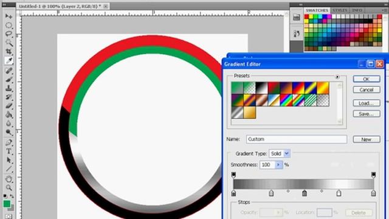Select the Line tool
Viewport: 389px width, 219px height.
pyautogui.click(x=9, y=169)
